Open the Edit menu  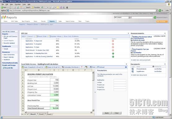point(7,4)
